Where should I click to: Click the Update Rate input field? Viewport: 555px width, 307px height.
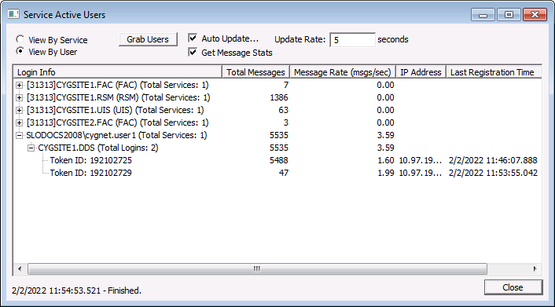coord(352,39)
